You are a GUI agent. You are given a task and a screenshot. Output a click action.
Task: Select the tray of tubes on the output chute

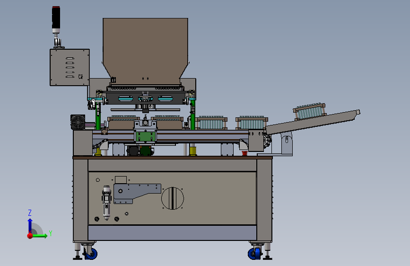[x=310, y=111]
